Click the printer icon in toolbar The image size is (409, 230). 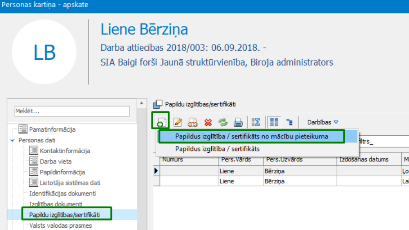pos(238,122)
